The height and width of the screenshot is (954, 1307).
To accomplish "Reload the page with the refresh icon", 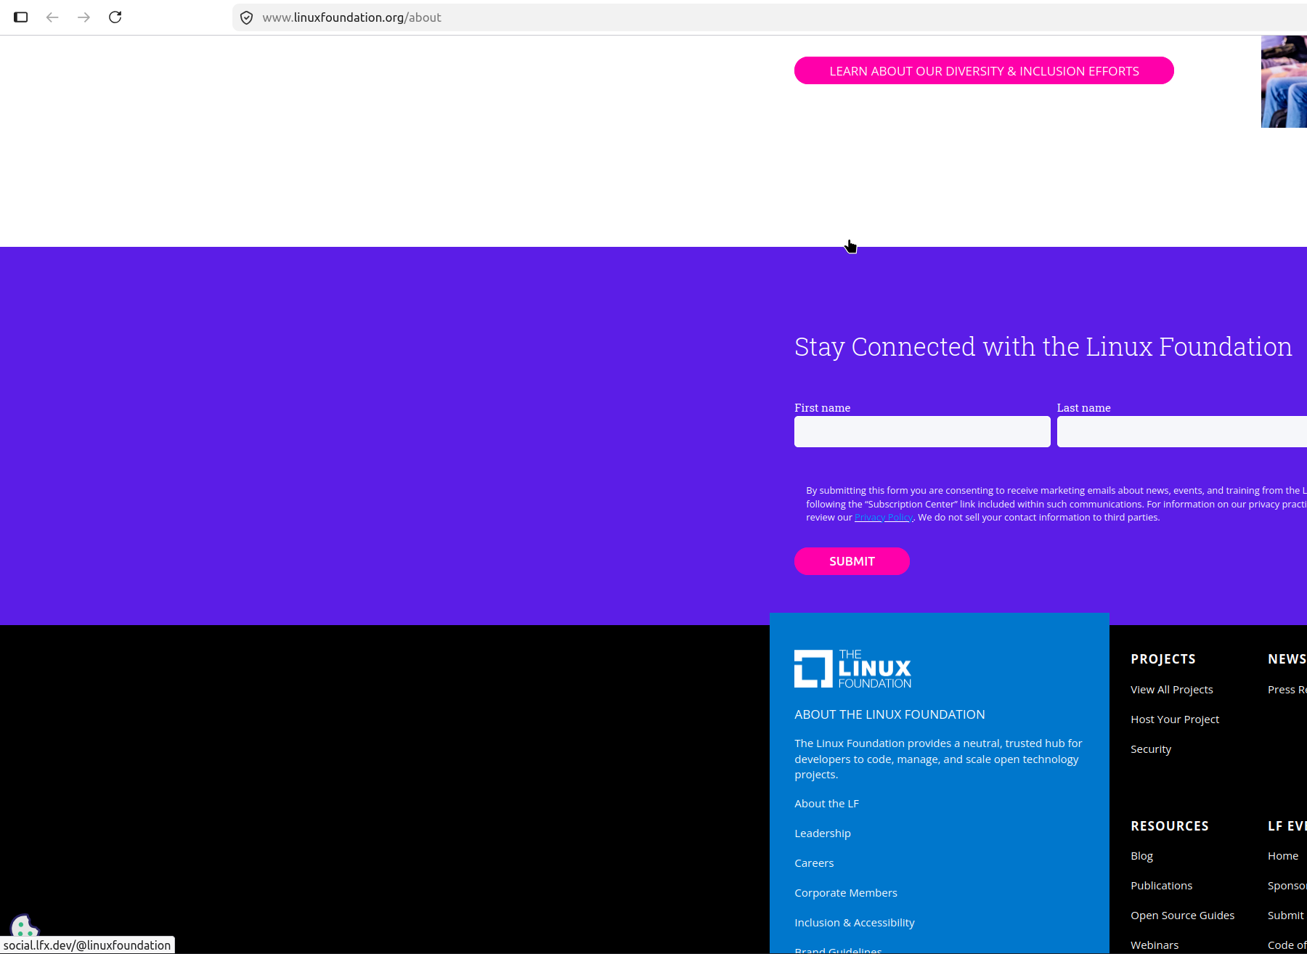I will click(115, 17).
